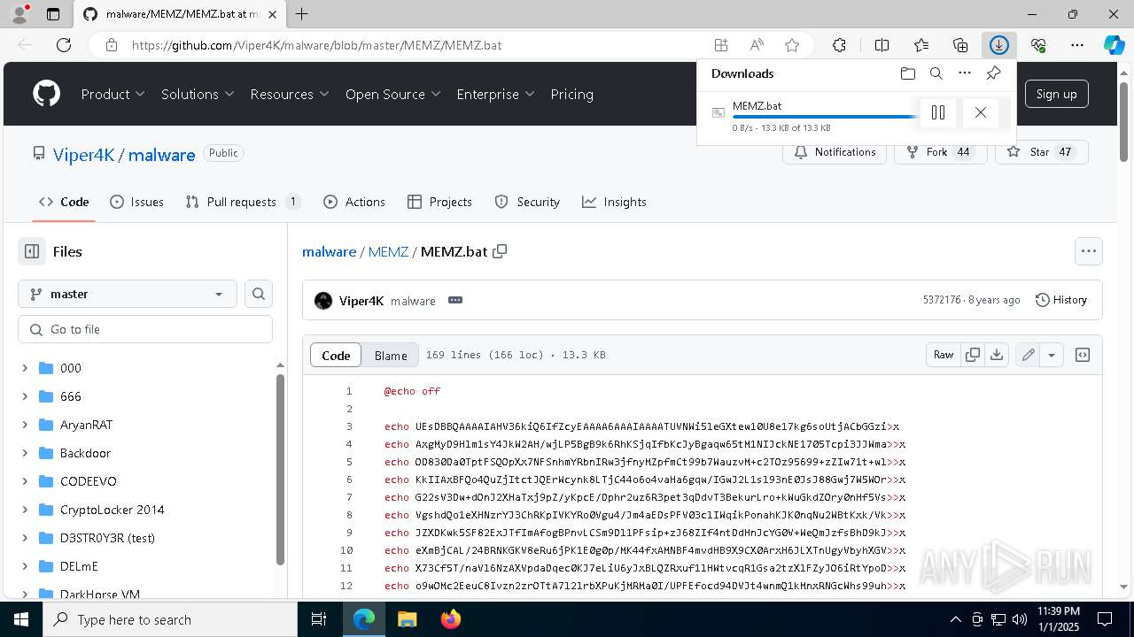Show the commit message ellipsis
Viewport: 1134px width, 637px height.
pyautogui.click(x=455, y=300)
